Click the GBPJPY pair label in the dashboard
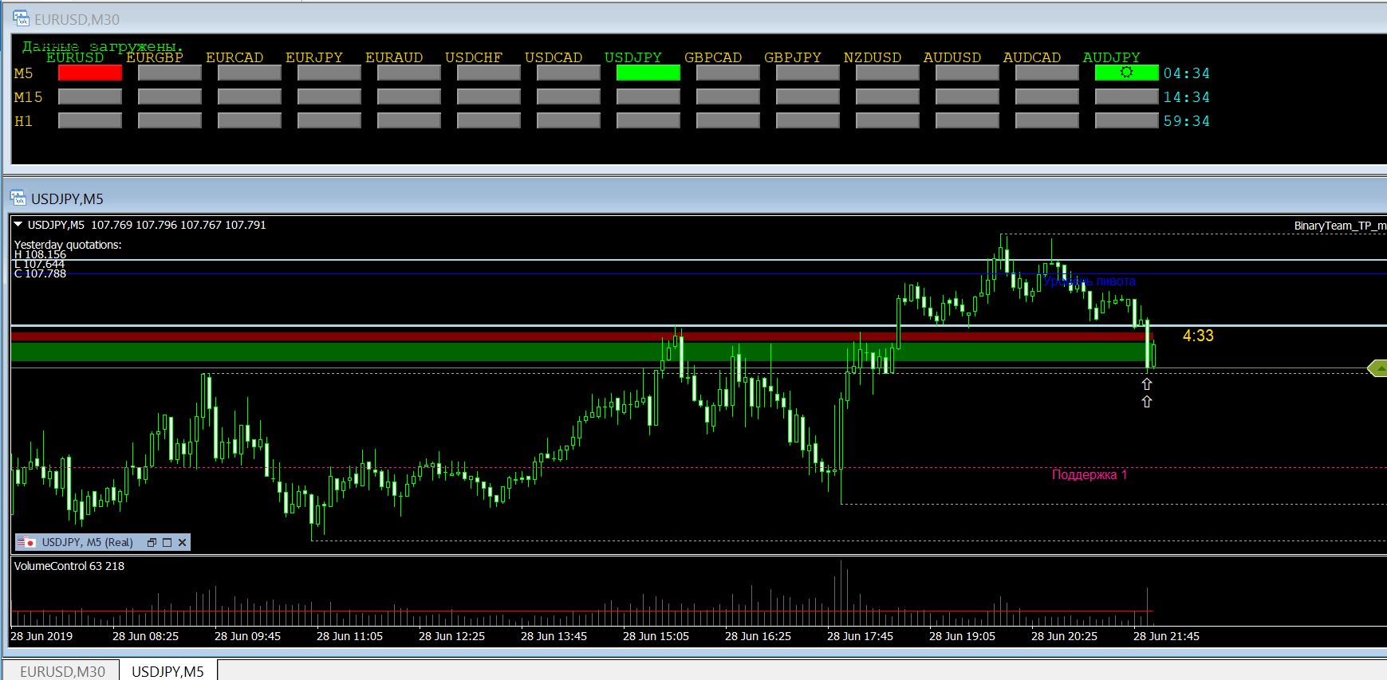Image resolution: width=1387 pixels, height=680 pixels. [793, 57]
